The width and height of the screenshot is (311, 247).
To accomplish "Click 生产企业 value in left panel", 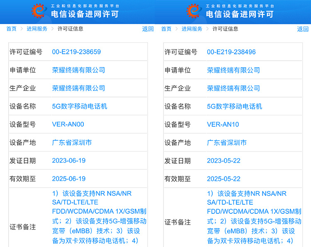I will coord(78,88).
